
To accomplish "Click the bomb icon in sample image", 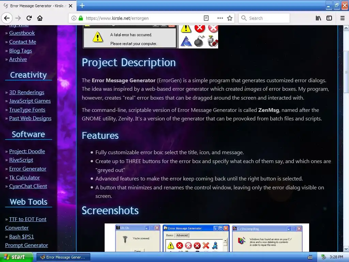I will (199, 41).
